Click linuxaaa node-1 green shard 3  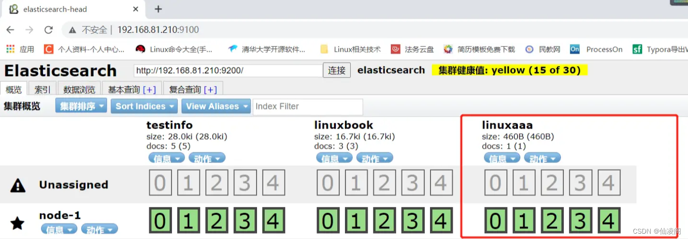click(580, 221)
